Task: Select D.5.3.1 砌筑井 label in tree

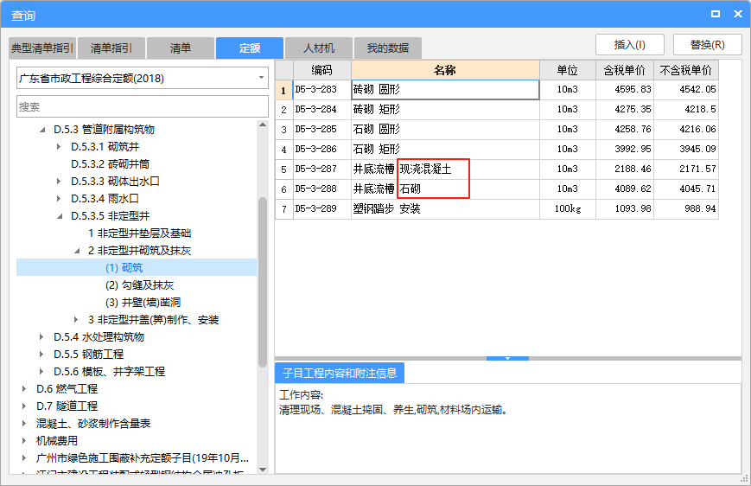Action: click(x=105, y=147)
